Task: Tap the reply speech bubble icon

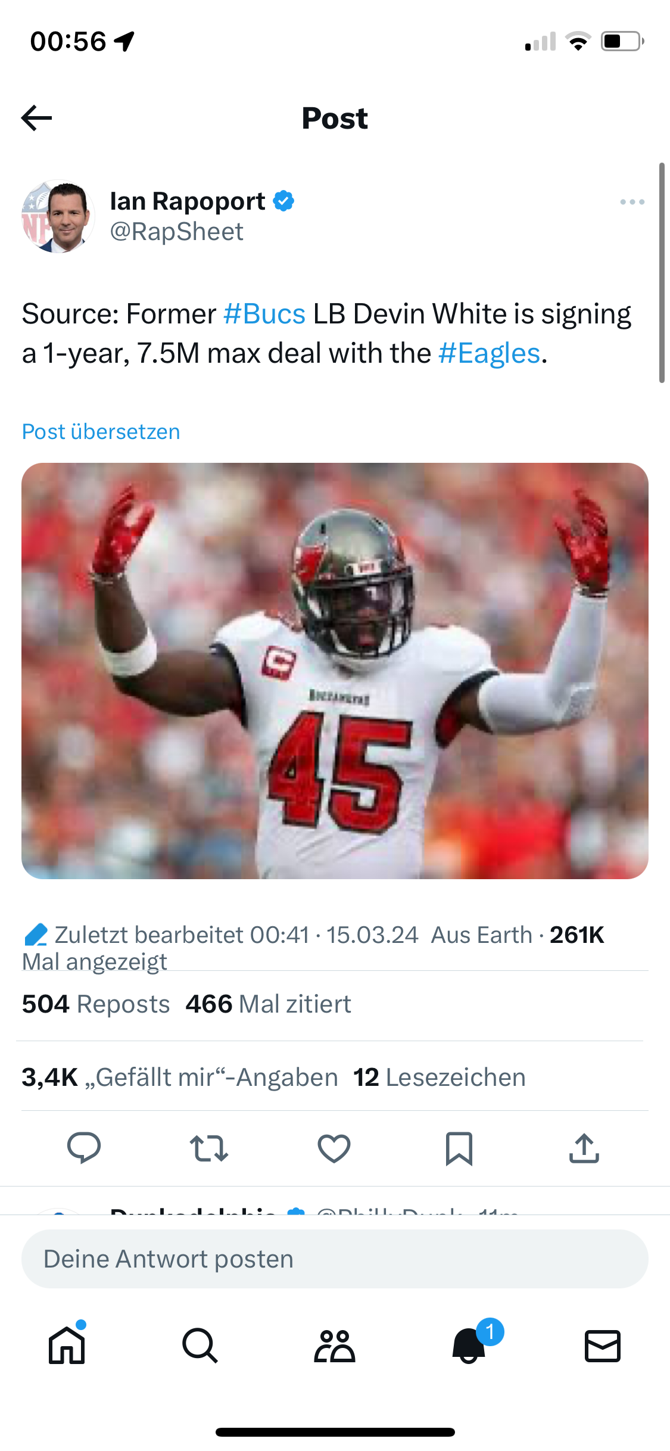Action: (x=84, y=1147)
